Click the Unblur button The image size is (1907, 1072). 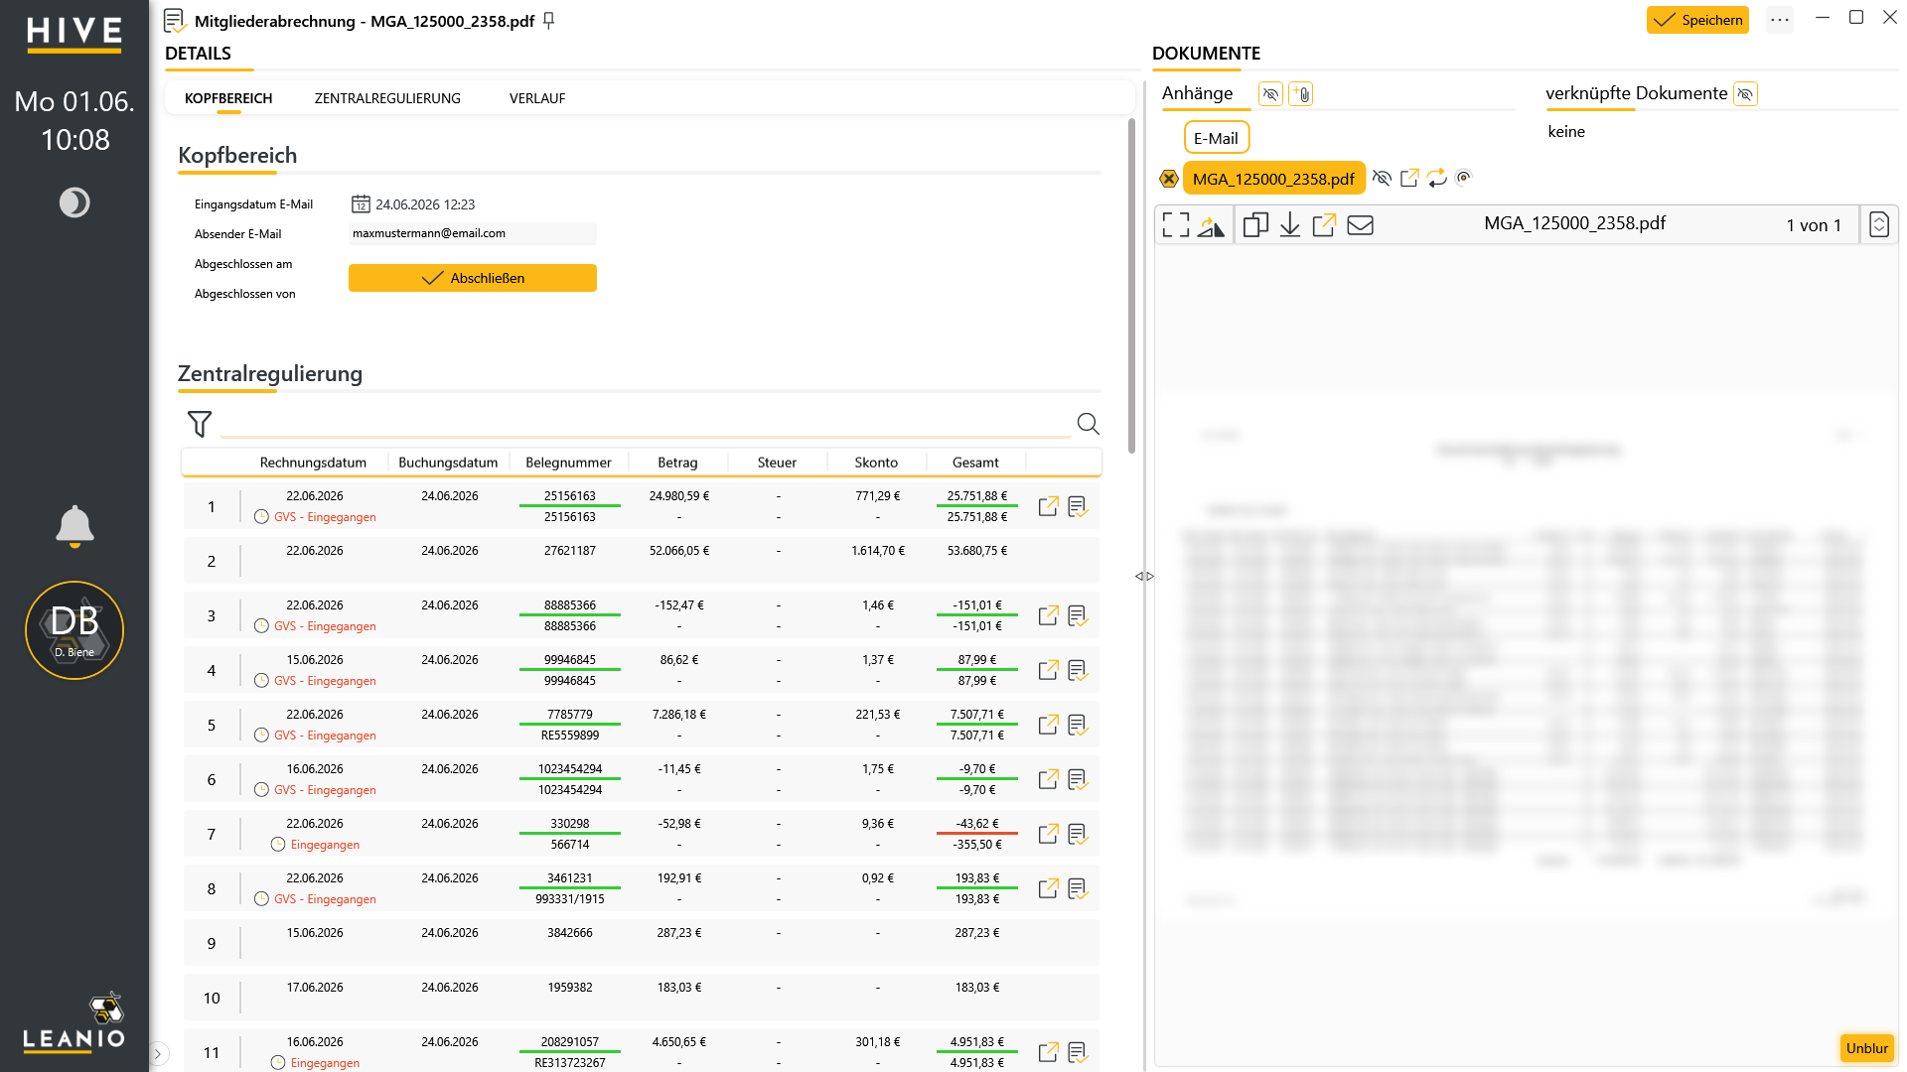pyautogui.click(x=1866, y=1048)
